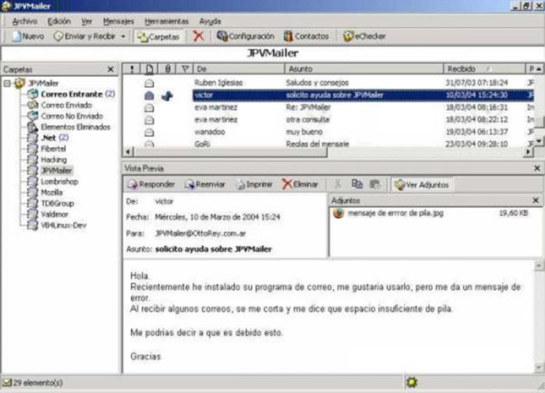The height and width of the screenshot is (393, 545).
Task: Open the Ver menu
Action: click(87, 21)
